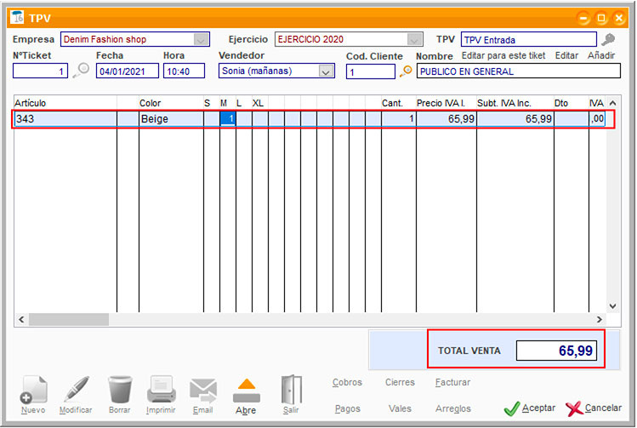Image resolution: width=637 pixels, height=428 pixels.
Task: Open Facturar option
Action: [x=452, y=382]
